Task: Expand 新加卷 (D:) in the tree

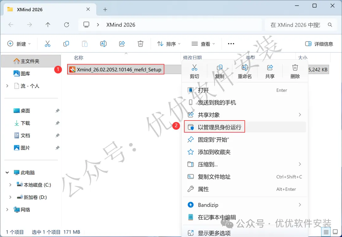Action: [10, 197]
